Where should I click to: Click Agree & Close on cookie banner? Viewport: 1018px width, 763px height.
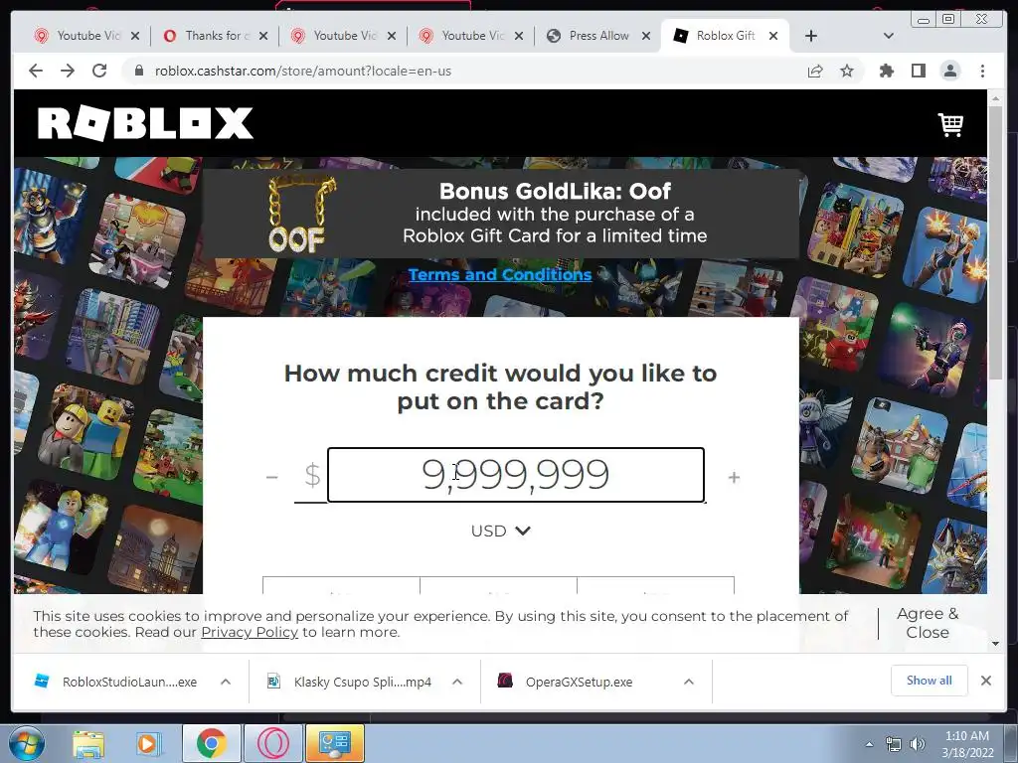point(928,623)
